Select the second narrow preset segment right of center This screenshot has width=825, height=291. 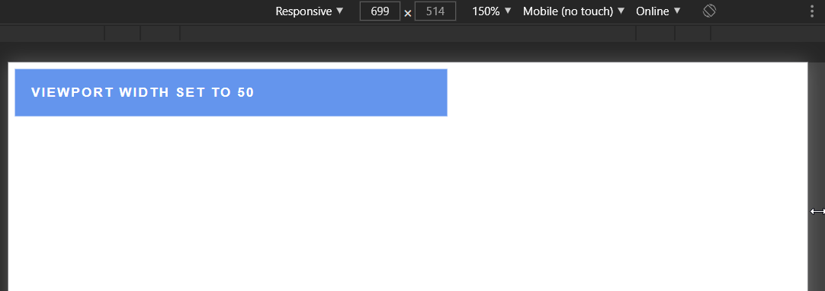[x=692, y=33]
